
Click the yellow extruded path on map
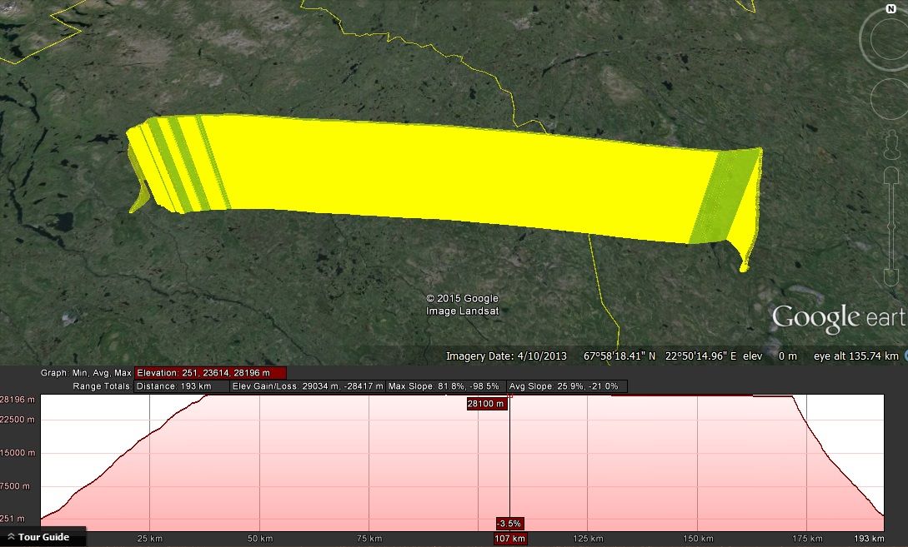[x=450, y=175]
